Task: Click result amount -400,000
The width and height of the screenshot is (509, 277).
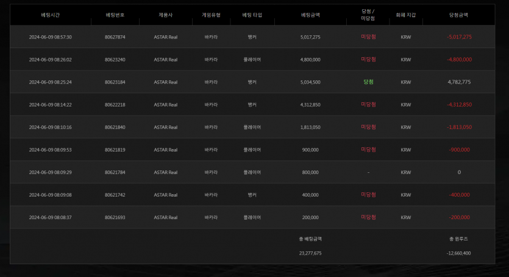Action: click(x=459, y=195)
